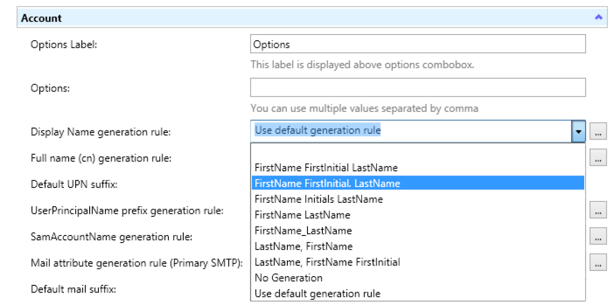Open ellipsis button for Mail attribute rule

[x=598, y=262]
